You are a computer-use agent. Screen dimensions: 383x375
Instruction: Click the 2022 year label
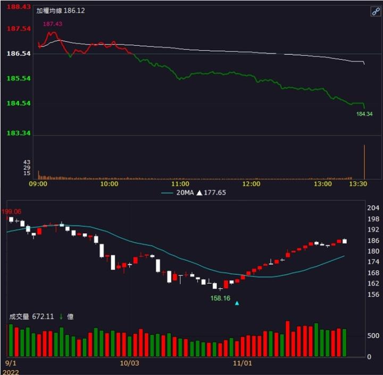11,372
